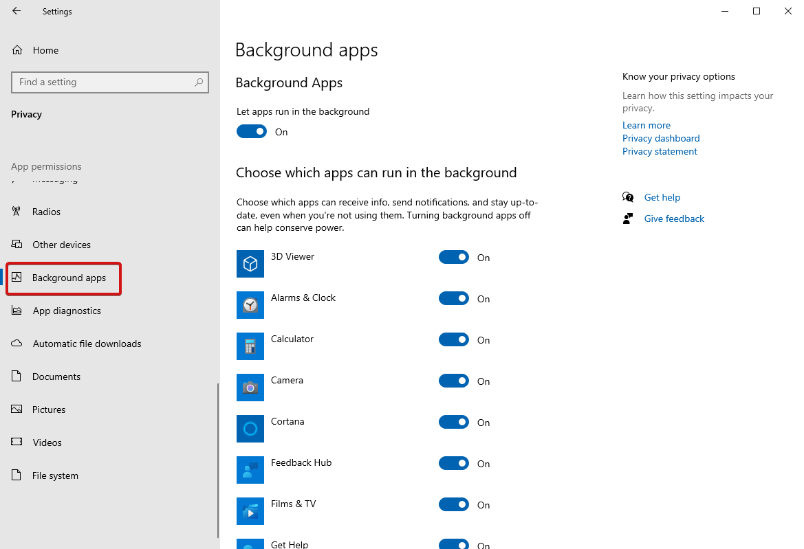Open the Privacy dashboard link
This screenshot has width=804, height=549.
coord(661,138)
